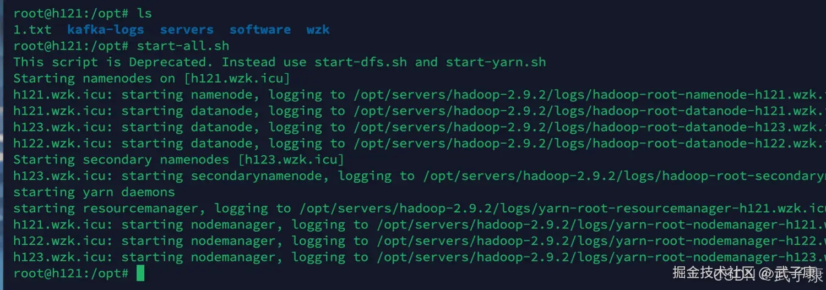The image size is (826, 290).
Task: Click [h121.wzk.icu] in Starting namenodes line
Action: (237, 78)
